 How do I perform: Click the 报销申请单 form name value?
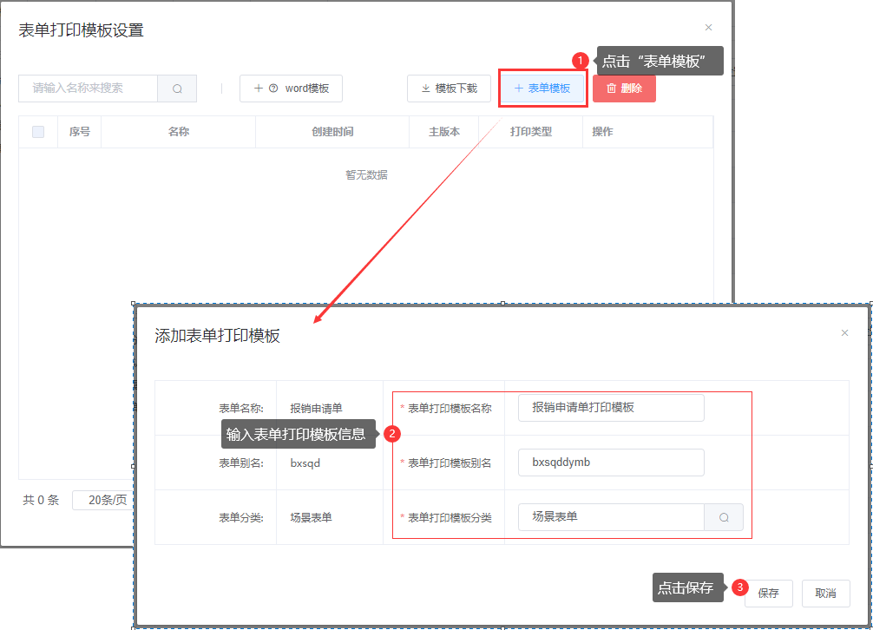(x=316, y=409)
